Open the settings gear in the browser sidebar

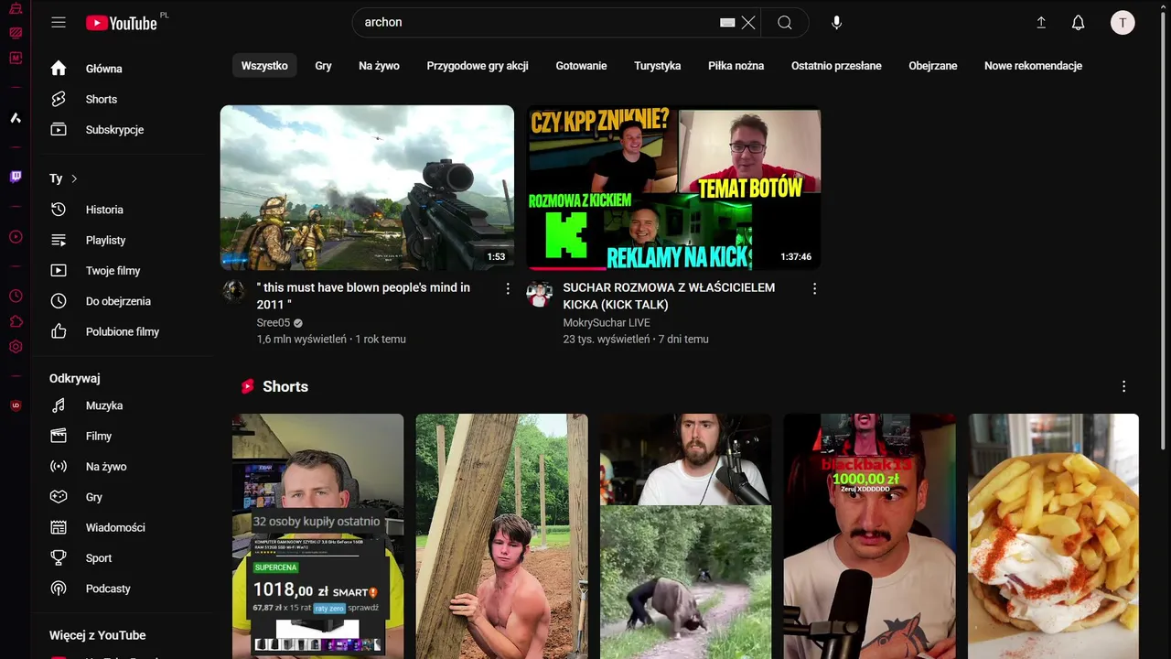coord(16,347)
